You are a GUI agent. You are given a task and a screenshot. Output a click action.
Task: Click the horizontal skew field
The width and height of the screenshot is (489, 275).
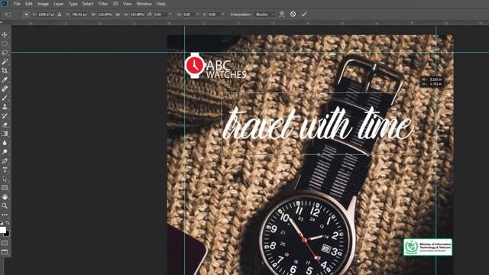point(189,15)
